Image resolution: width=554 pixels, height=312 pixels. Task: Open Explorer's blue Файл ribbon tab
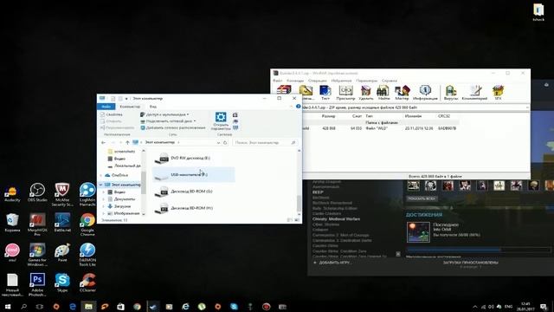tap(106, 107)
